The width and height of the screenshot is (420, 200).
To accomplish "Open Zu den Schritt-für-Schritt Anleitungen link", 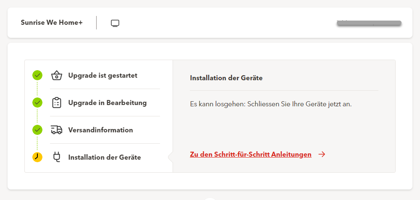I will pyautogui.click(x=250, y=154).
